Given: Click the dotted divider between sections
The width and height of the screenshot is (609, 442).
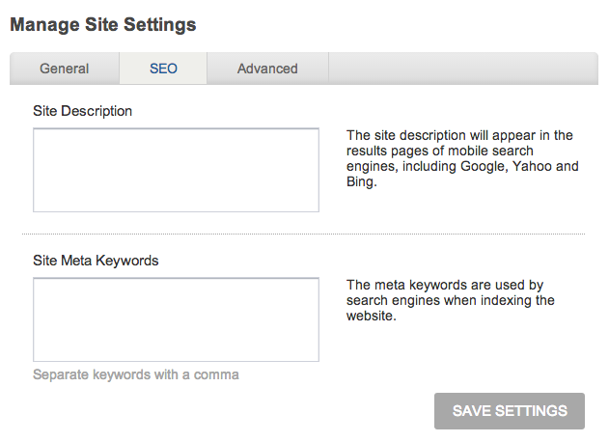Looking at the screenshot, I should pyautogui.click(x=303, y=234).
